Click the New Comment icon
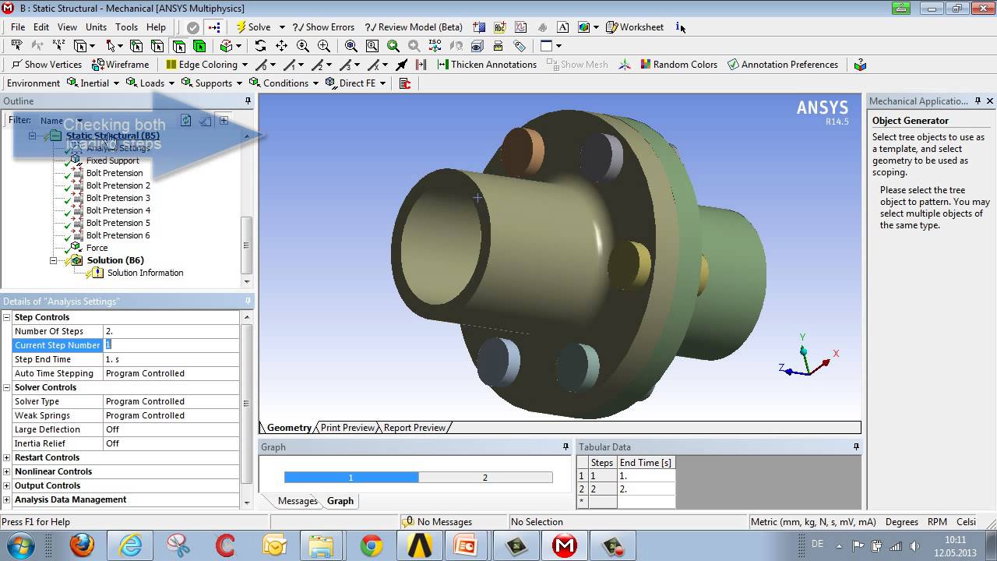This screenshot has height=561, width=997. (500, 26)
